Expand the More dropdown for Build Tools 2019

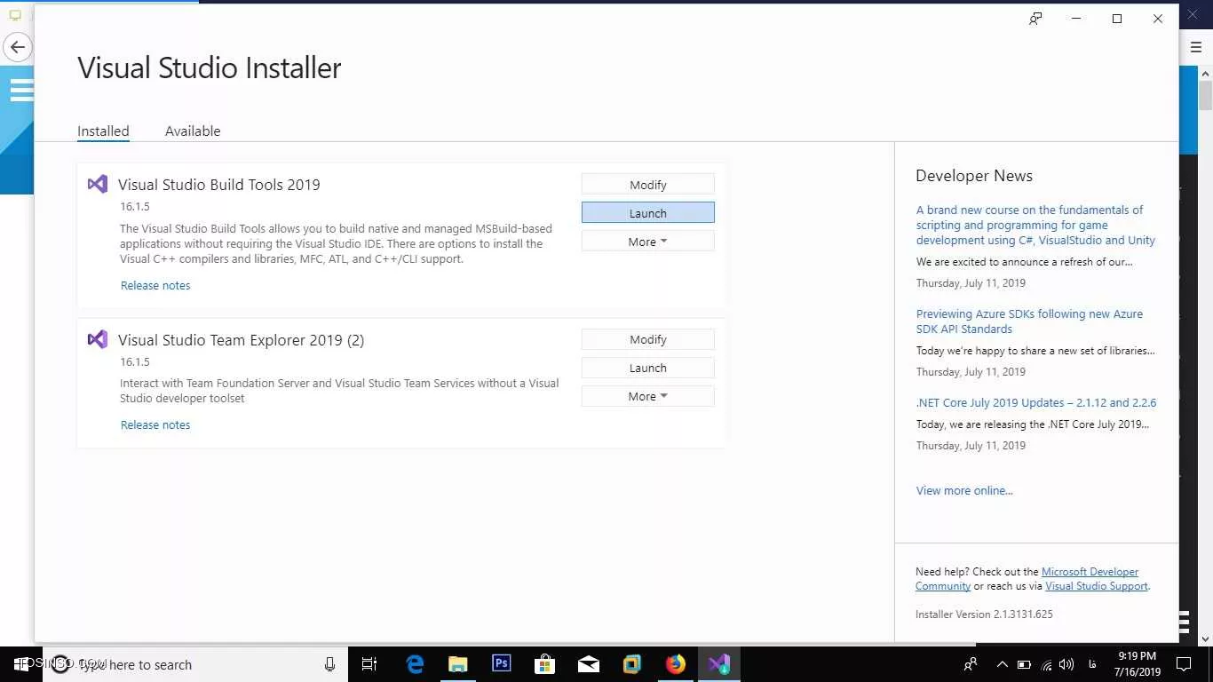point(647,242)
